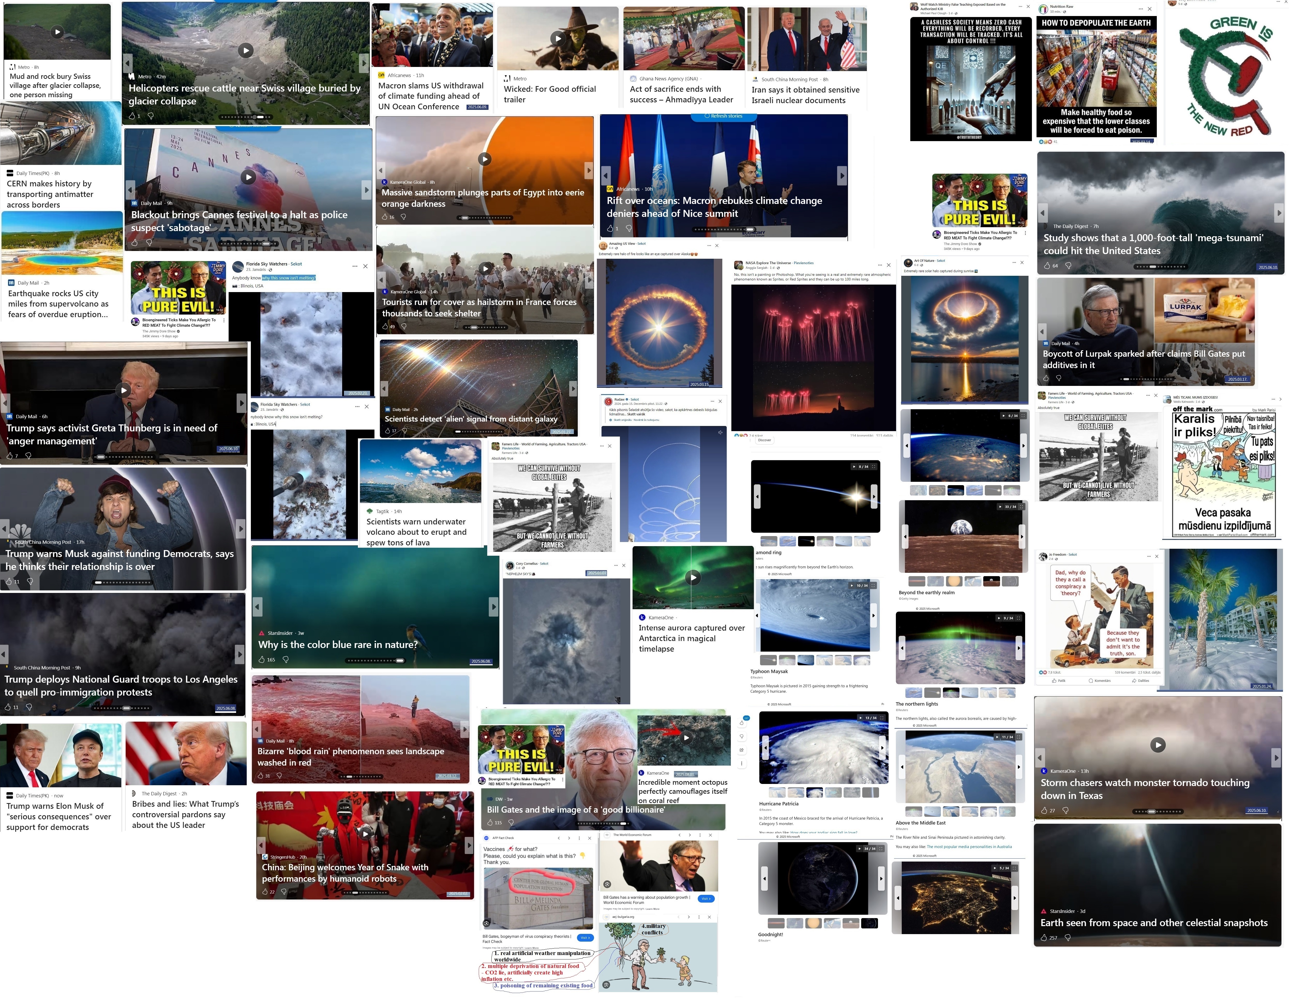Like the Bill Gates 'good billionaire' story
This screenshot has width=1291, height=1007.
pyautogui.click(x=491, y=822)
